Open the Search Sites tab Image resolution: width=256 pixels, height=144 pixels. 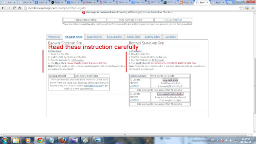tap(94, 37)
